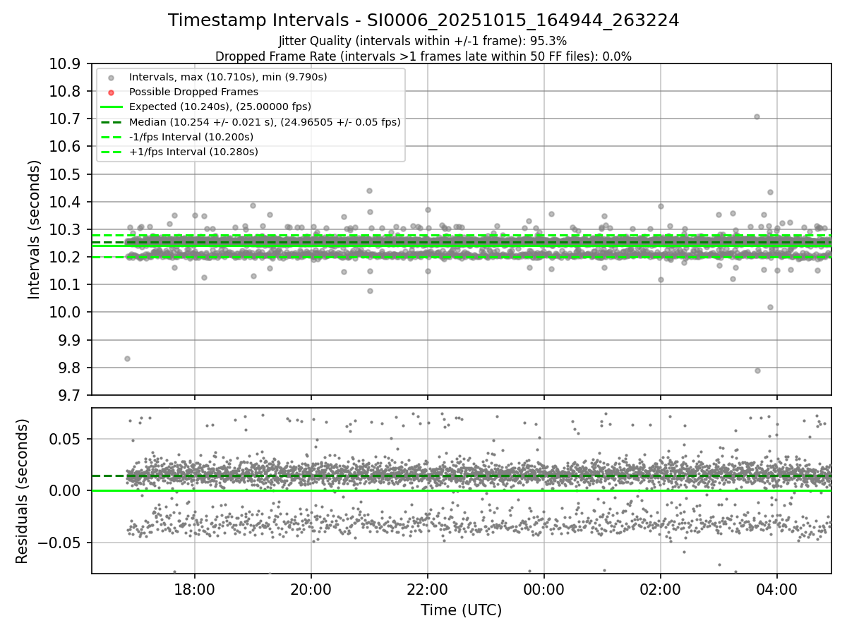The height and width of the screenshot is (635, 847).
Task: Click the legend entry 'Intervals, max (10.710s), min (9.790s)'
Action: 228,76
